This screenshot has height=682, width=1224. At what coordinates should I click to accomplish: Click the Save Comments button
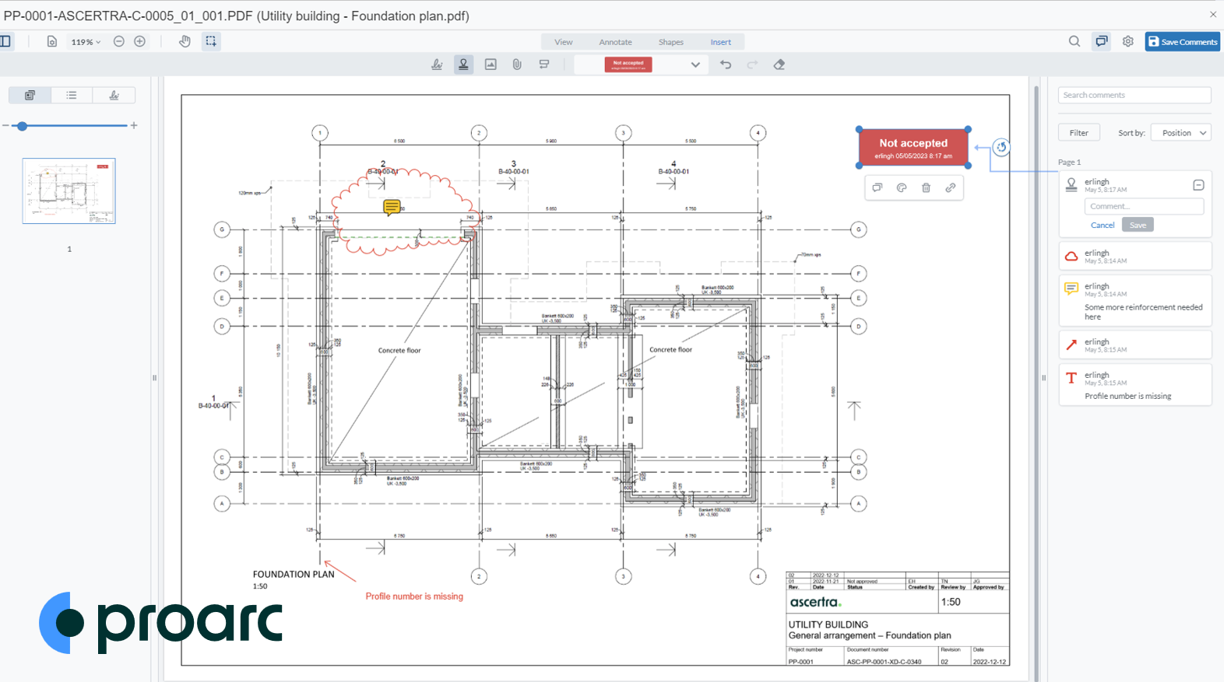click(x=1182, y=42)
